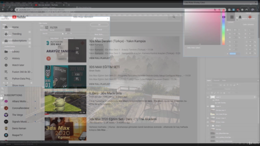Hide the Color Overlay effect in Layers

pos(216,103)
